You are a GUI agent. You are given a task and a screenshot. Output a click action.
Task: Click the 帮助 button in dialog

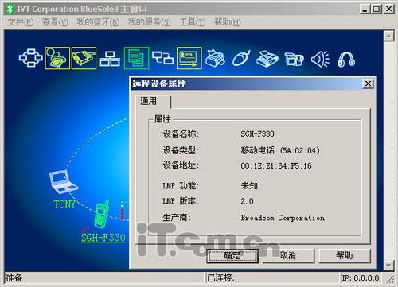[x=345, y=255]
